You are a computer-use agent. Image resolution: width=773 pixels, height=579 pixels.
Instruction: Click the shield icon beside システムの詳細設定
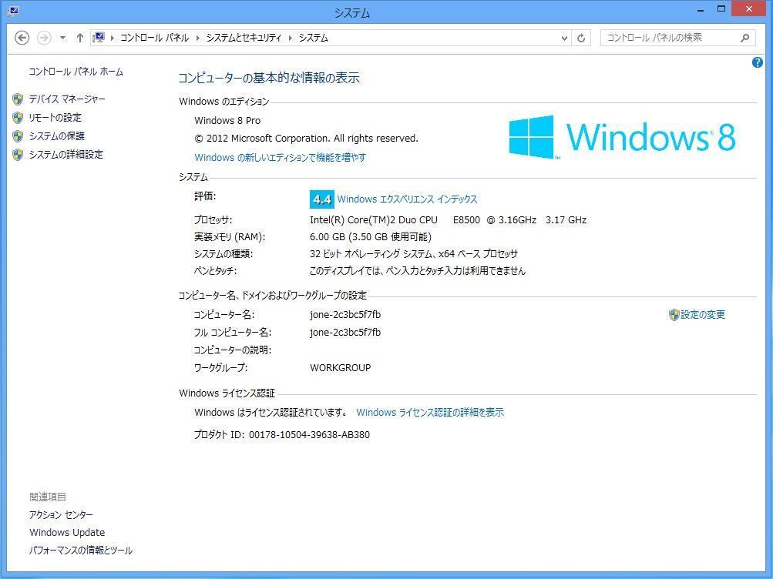18,155
